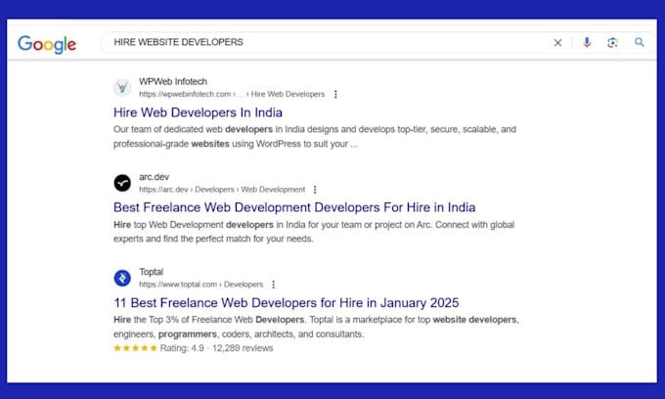Open "Hire Web Developers In India" result
The height and width of the screenshot is (399, 665).
[204, 112]
